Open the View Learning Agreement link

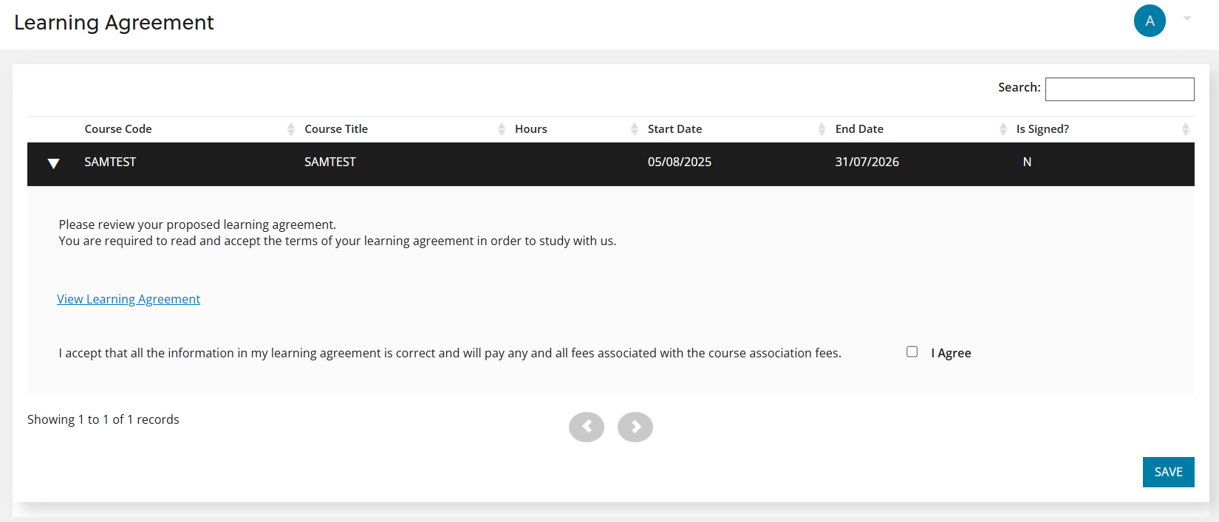click(x=129, y=299)
